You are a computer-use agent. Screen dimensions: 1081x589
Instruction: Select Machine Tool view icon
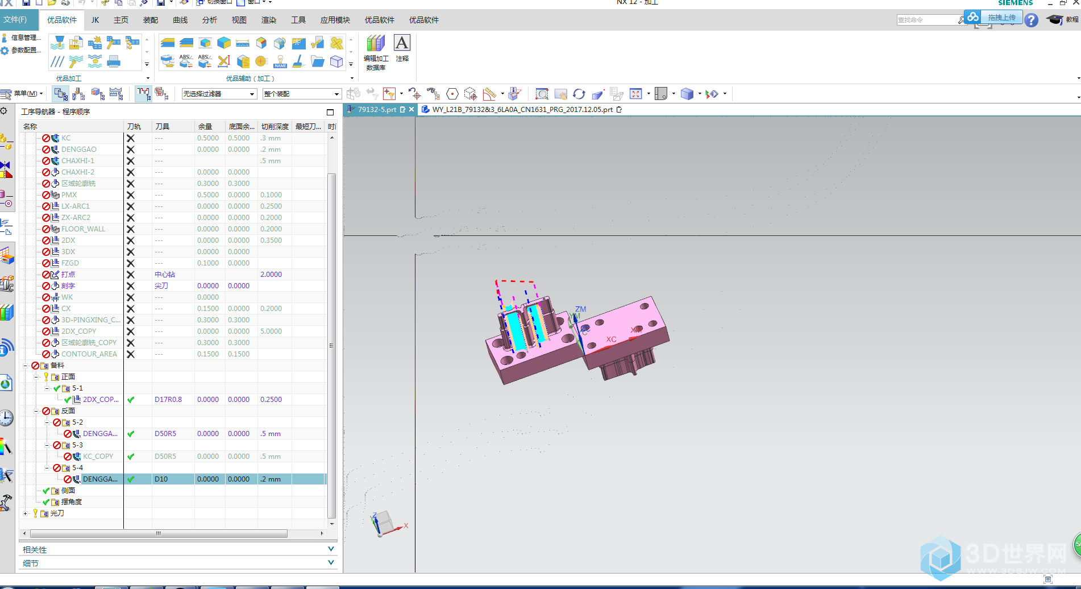click(x=79, y=94)
